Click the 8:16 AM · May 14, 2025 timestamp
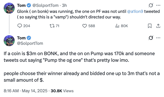 [25, 91]
